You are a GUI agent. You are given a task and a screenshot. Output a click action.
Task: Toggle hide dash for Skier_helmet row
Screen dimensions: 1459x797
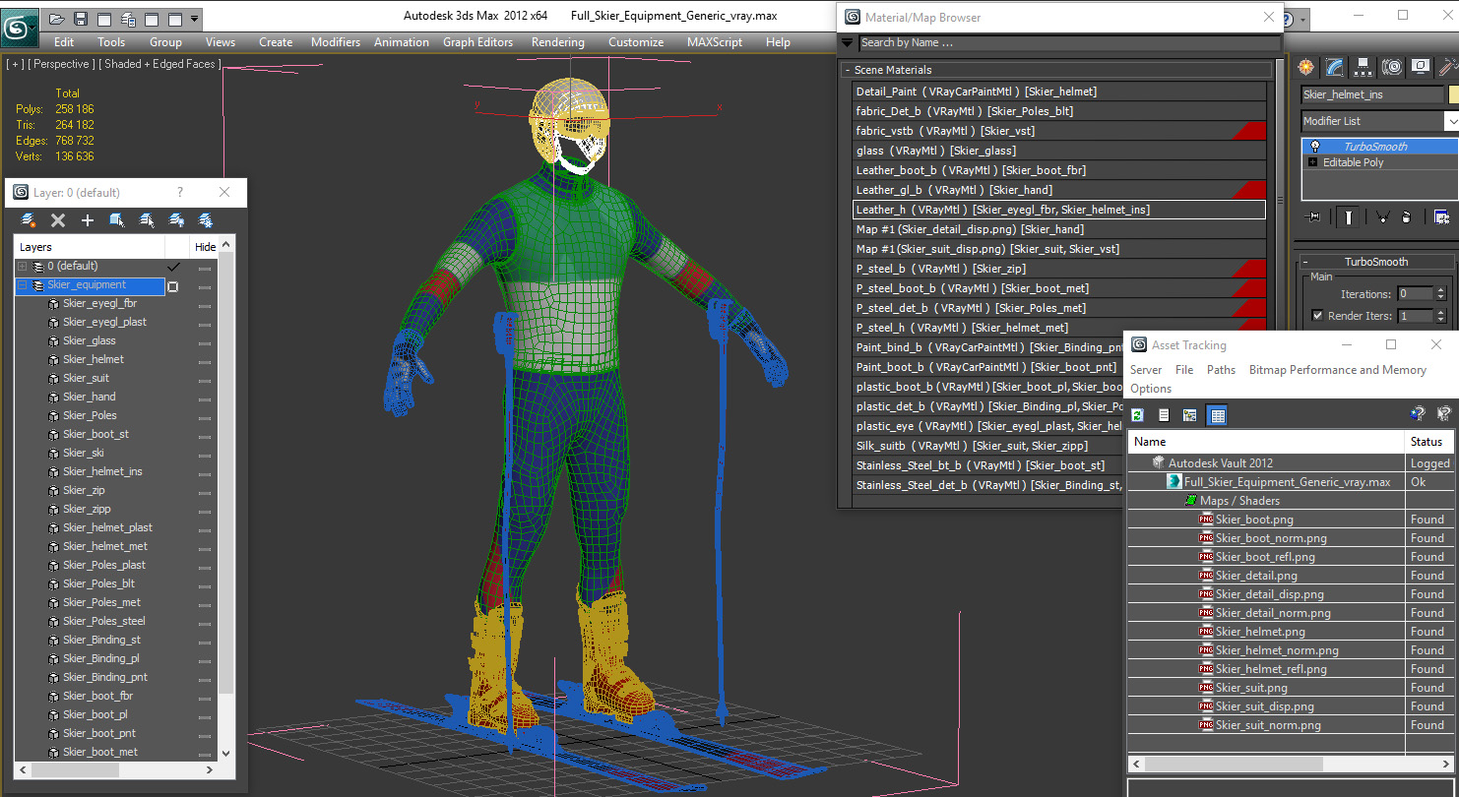coord(205,361)
